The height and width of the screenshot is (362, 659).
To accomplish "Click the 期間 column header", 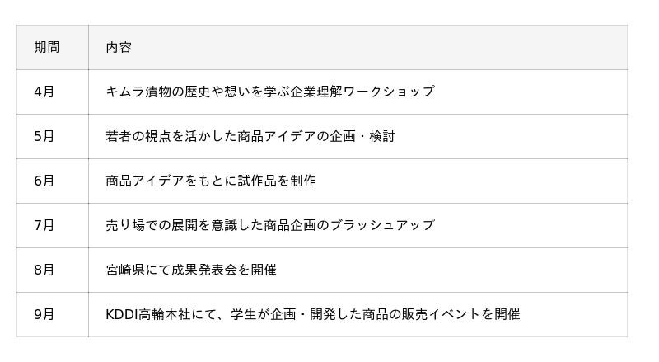I will [47, 48].
